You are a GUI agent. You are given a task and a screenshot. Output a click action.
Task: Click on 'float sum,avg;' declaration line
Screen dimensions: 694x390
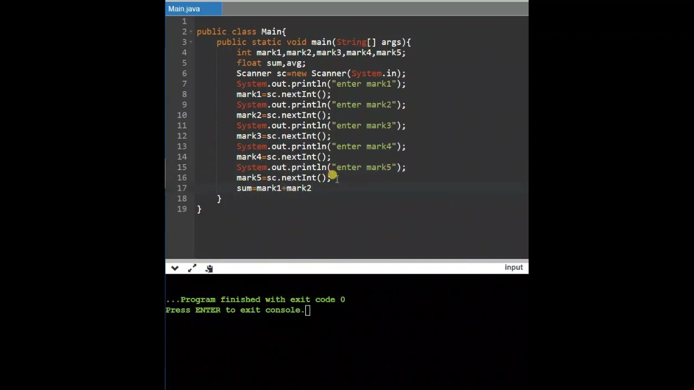(271, 63)
